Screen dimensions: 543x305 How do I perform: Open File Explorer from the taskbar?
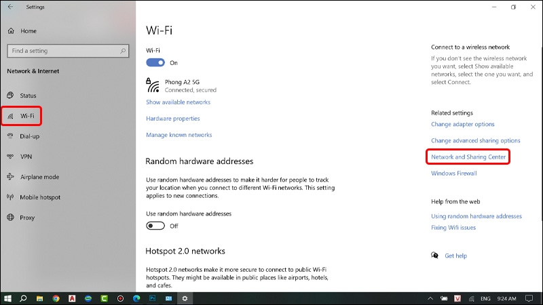click(x=39, y=298)
